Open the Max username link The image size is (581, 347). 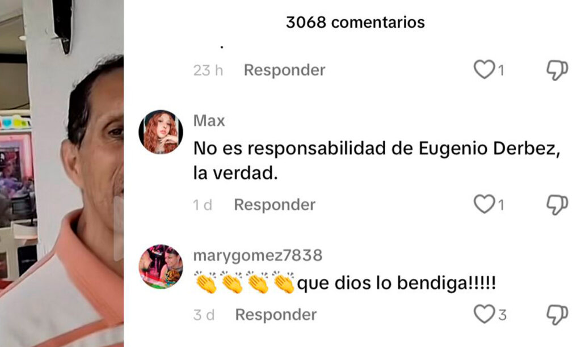tap(209, 121)
